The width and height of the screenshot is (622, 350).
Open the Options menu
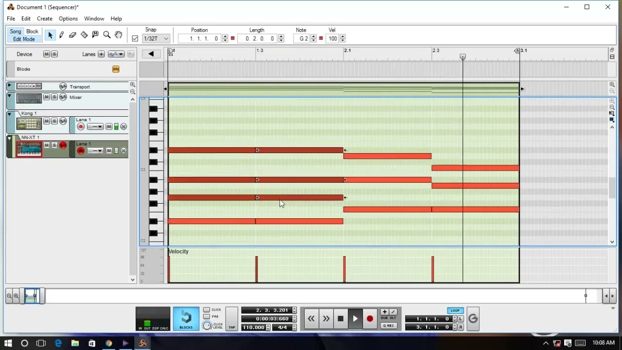68,18
